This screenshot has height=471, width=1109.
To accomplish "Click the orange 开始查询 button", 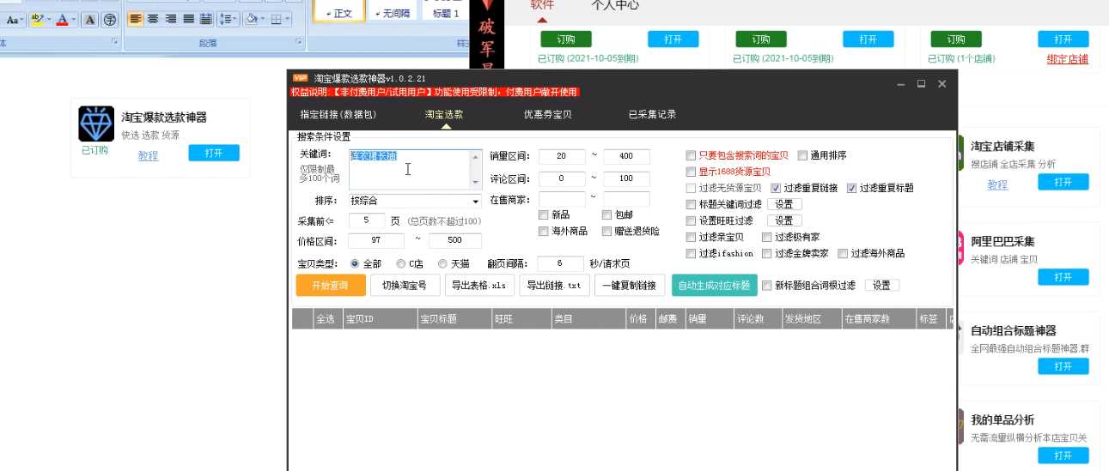I will point(331,286).
